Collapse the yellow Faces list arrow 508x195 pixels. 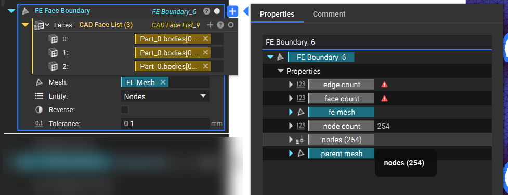[x=25, y=25]
